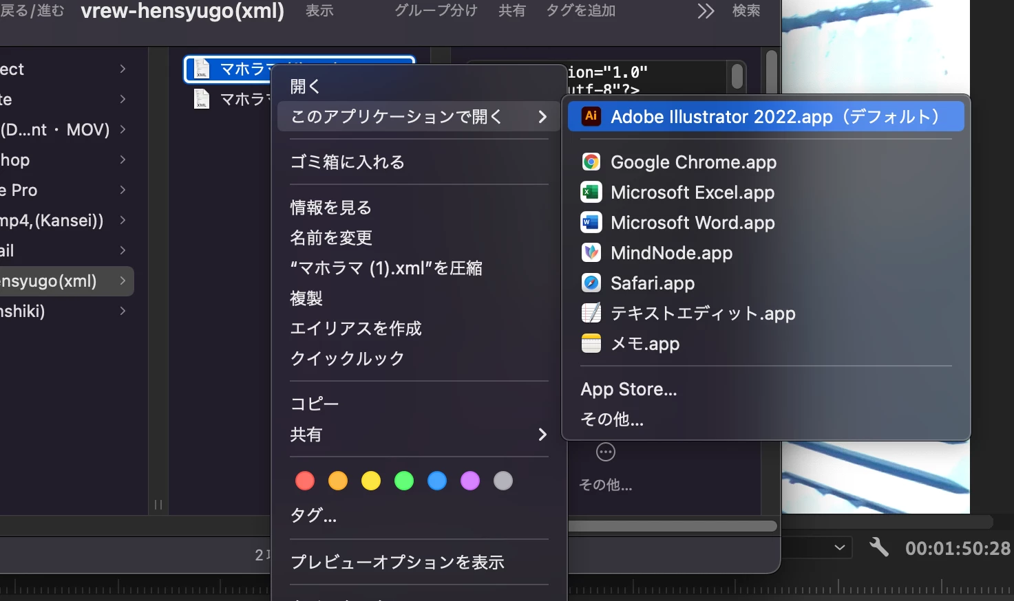Image resolution: width=1014 pixels, height=601 pixels.
Task: Click the TextEdit app icon
Action: click(591, 313)
